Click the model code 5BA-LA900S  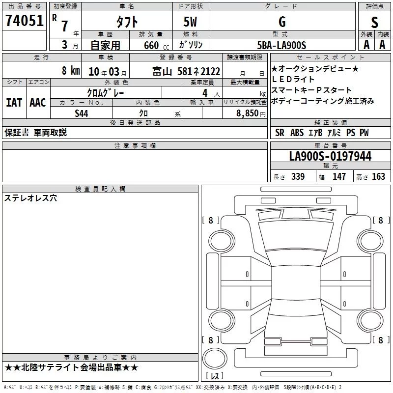tap(281, 45)
